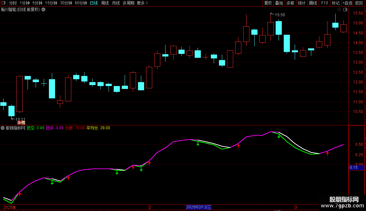Click the 短空: 0.49 indicator value
Image resolution: width=366 pixels, height=211 pixels.
click(x=36, y=128)
